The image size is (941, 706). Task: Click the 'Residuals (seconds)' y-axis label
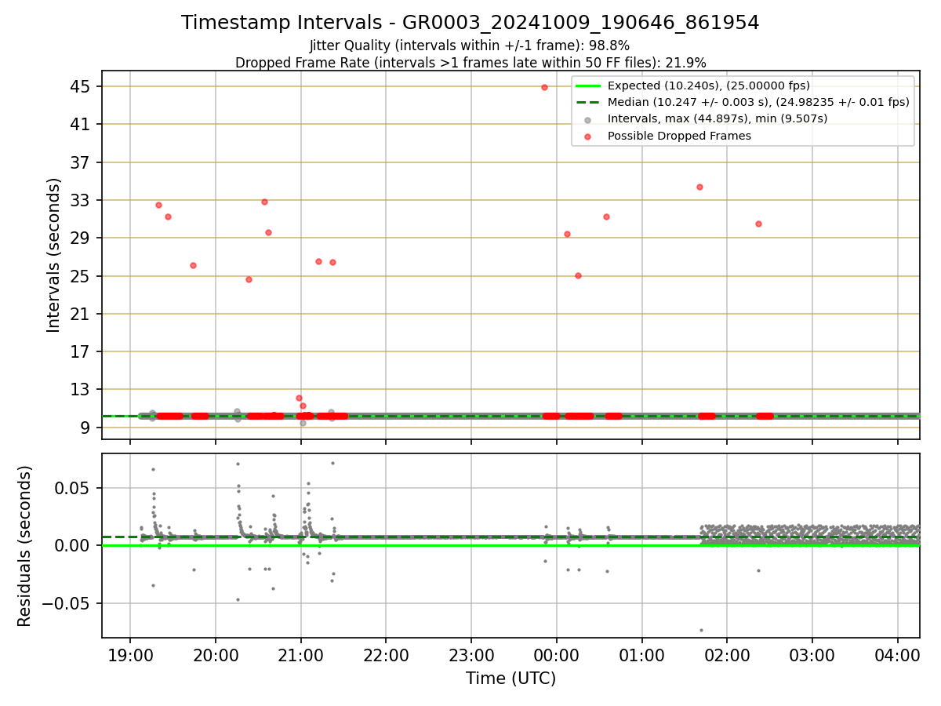(24, 546)
